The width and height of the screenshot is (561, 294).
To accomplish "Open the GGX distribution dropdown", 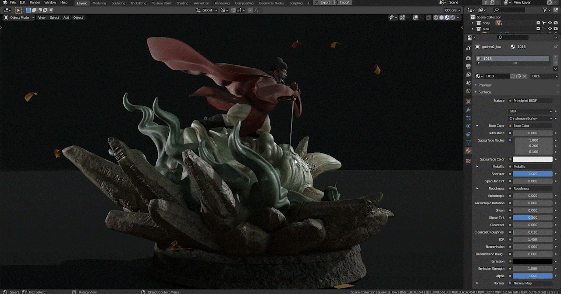I will coord(530,111).
